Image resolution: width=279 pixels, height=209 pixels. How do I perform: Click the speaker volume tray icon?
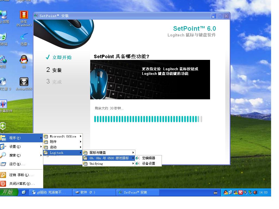[x=255, y=192]
